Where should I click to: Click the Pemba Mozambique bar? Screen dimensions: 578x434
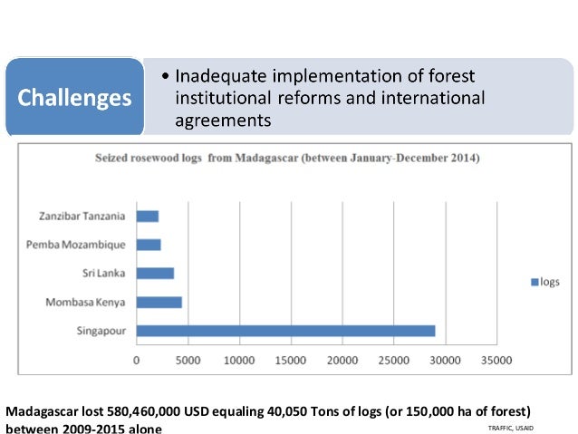(x=149, y=245)
